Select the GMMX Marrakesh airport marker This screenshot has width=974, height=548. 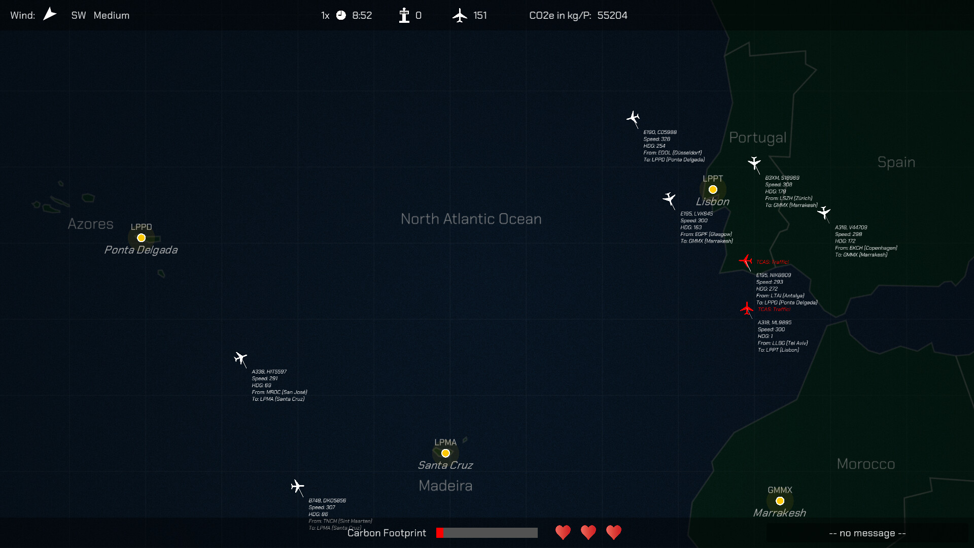pyautogui.click(x=780, y=501)
